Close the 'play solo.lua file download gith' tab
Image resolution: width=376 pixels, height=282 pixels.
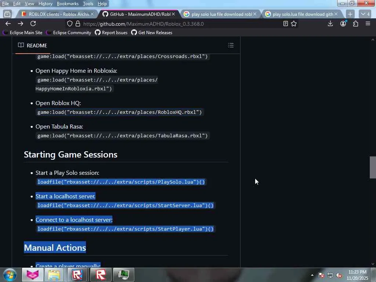pyautogui.click(x=336, y=14)
